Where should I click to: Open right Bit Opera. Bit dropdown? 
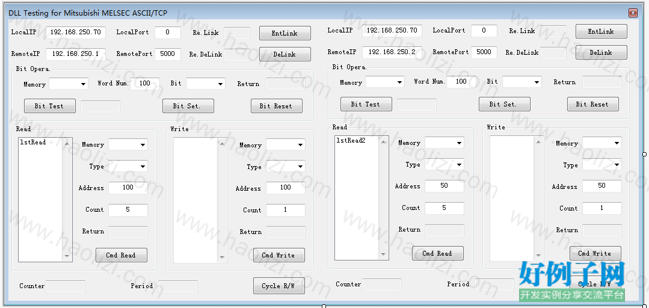tap(521, 82)
